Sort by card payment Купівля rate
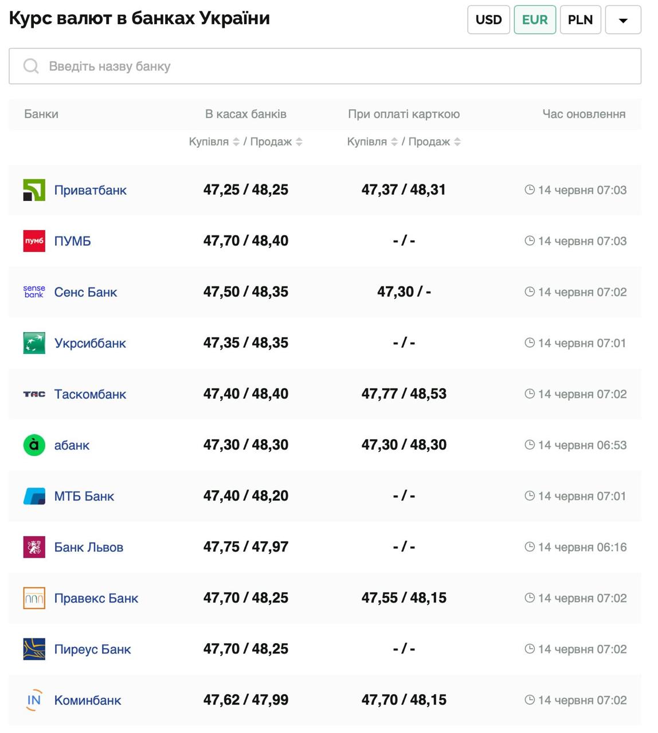The image size is (658, 733). tap(394, 142)
